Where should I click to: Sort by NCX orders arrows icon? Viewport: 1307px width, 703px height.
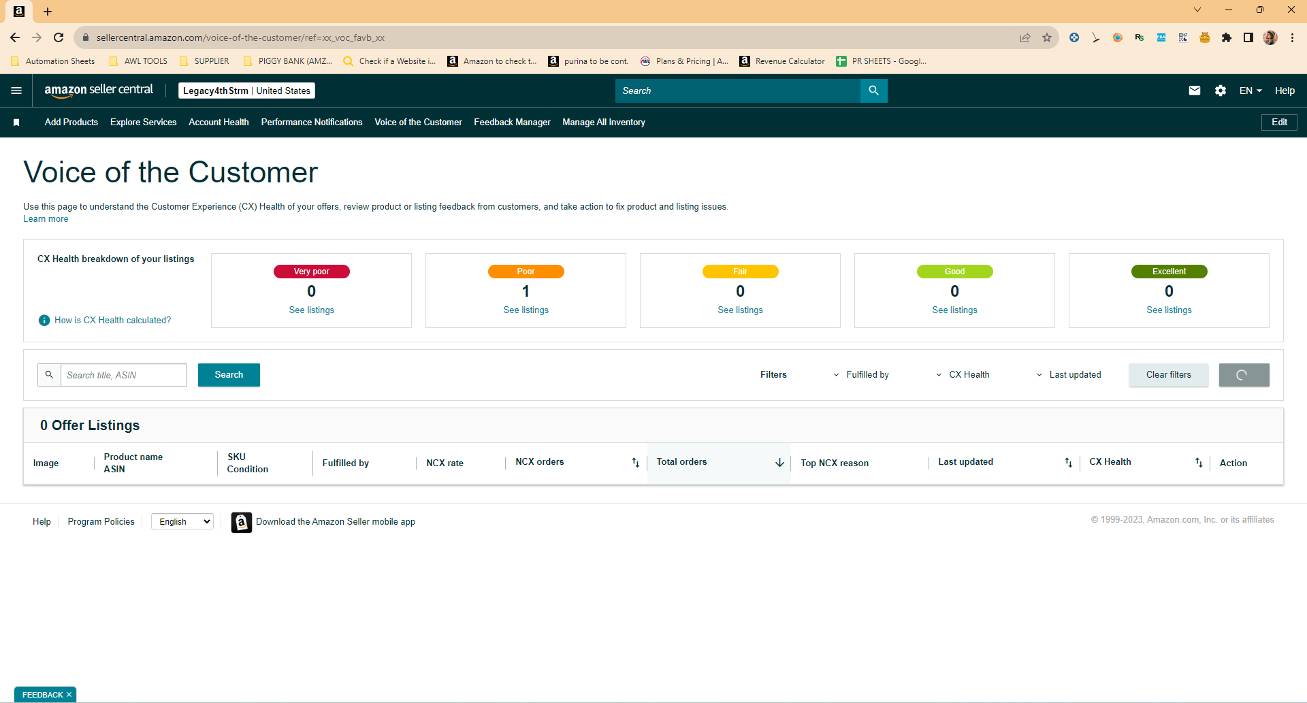tap(635, 462)
